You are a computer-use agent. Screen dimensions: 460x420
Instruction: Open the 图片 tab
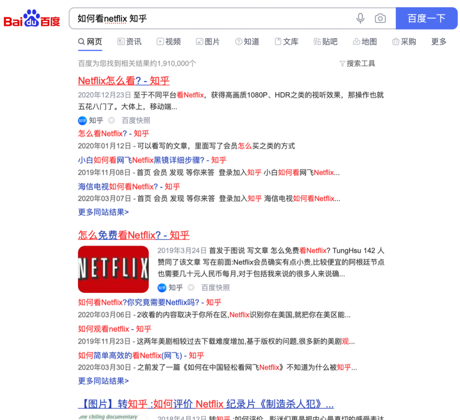208,42
